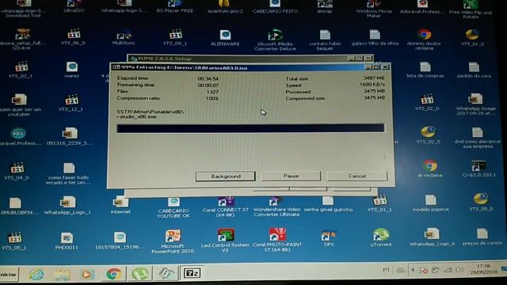Viewport: 507px width, 285px height.
Task: Open Google Chrome from the taskbar
Action: click(x=113, y=274)
